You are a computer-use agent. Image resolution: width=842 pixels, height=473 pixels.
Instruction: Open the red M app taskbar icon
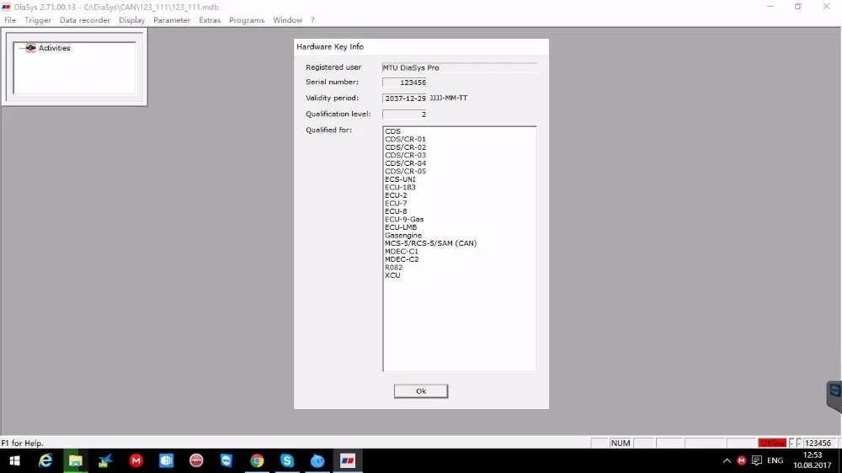pos(136,460)
